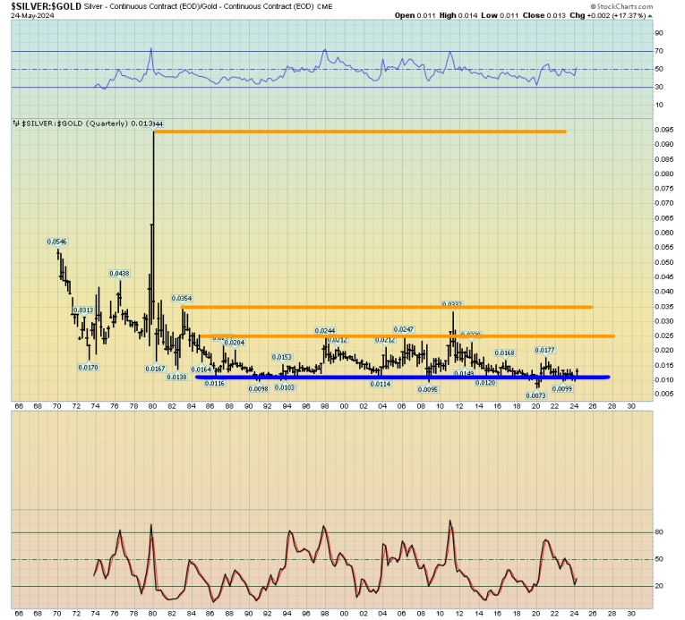Click the 0.0546 peak price label
Screen dimensions: 685x620
click(x=59, y=242)
